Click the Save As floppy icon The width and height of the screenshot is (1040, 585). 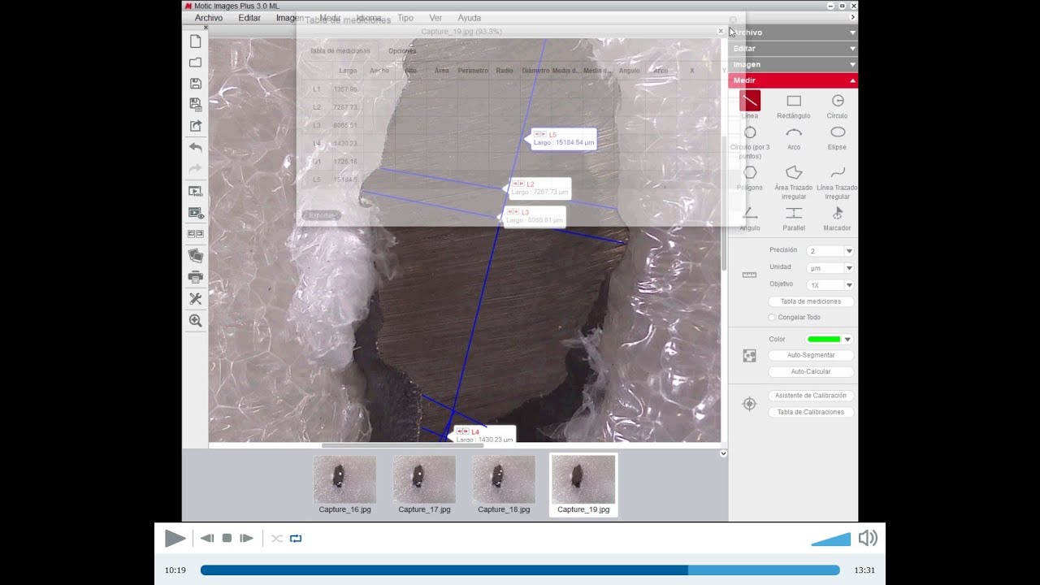(x=195, y=104)
